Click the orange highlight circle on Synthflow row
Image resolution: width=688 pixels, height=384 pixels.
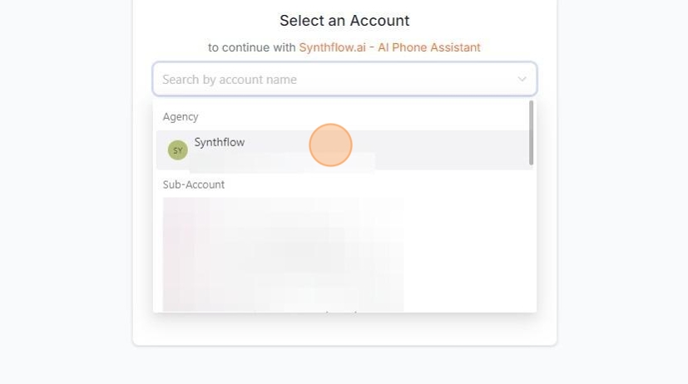[330, 145]
